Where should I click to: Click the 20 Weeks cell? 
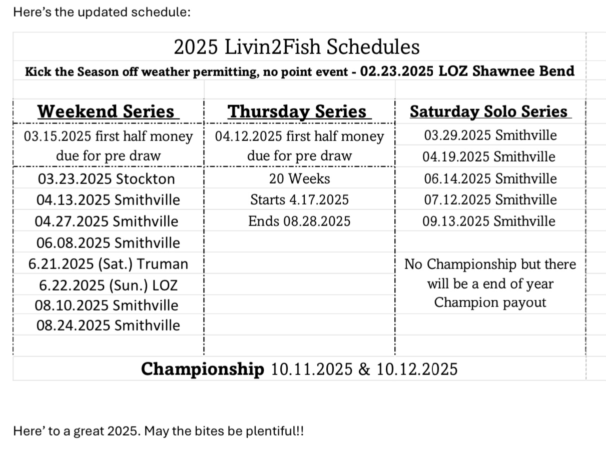coord(299,178)
